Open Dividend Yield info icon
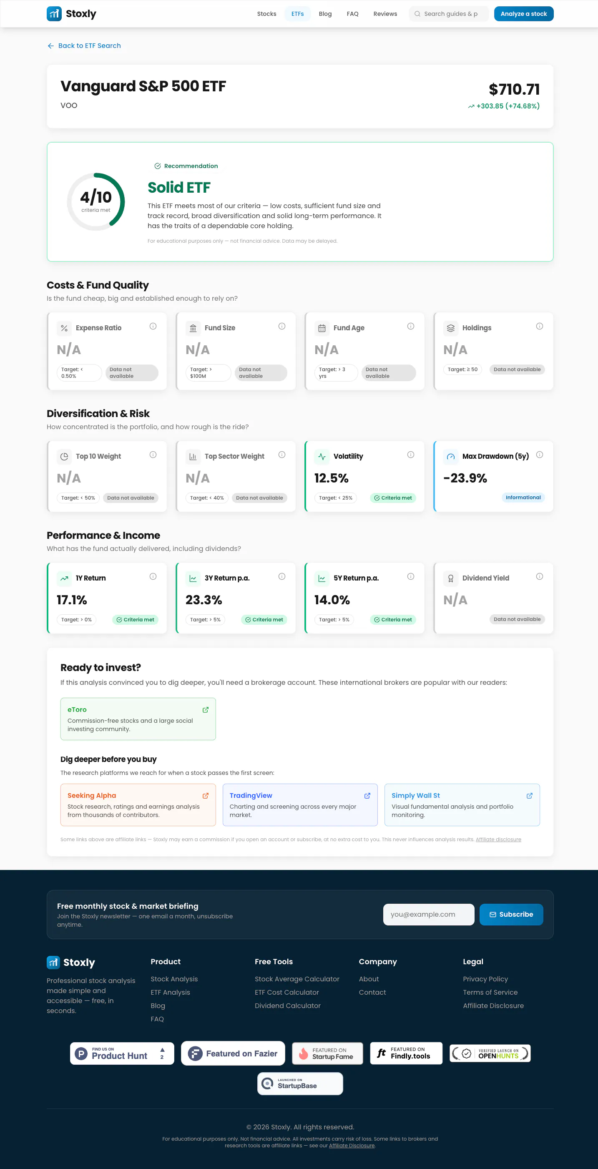This screenshot has height=1169, width=598. pyautogui.click(x=540, y=576)
